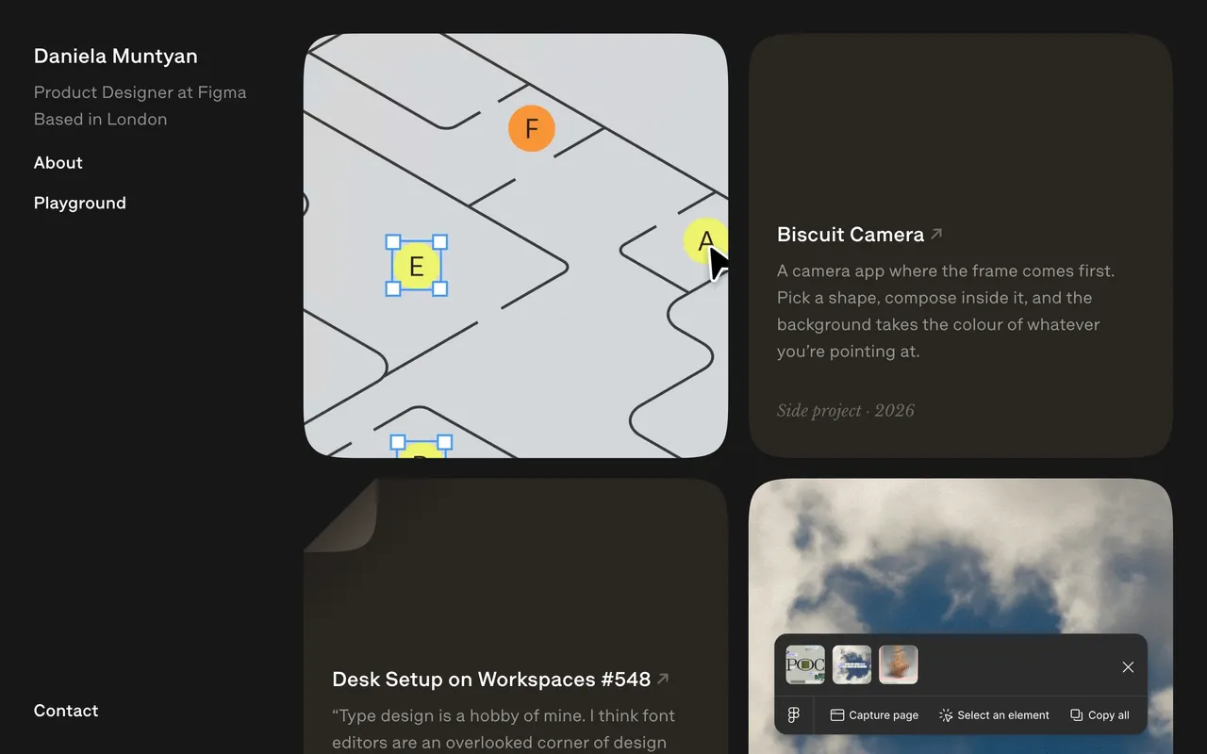
Task: Click the Figma logo in the capture toolbar
Action: click(x=794, y=715)
